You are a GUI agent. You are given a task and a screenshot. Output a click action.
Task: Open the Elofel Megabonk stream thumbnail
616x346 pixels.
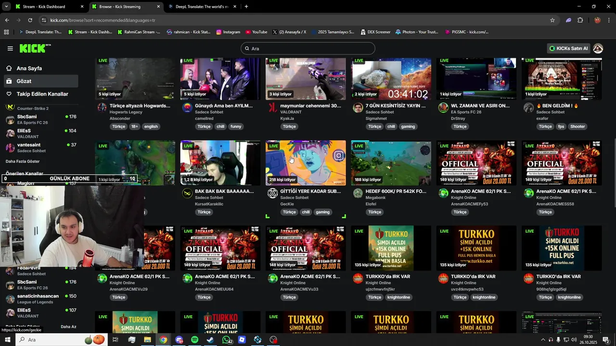click(391, 163)
